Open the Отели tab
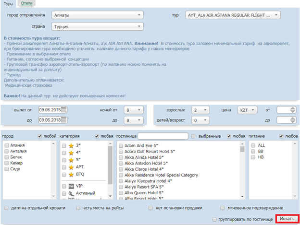 [x=26, y=3]
